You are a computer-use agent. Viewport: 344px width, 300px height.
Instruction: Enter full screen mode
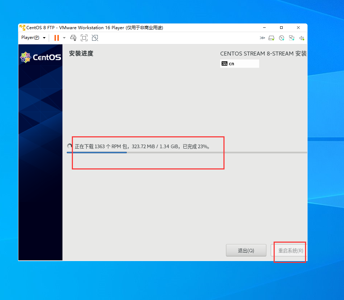[x=84, y=38]
